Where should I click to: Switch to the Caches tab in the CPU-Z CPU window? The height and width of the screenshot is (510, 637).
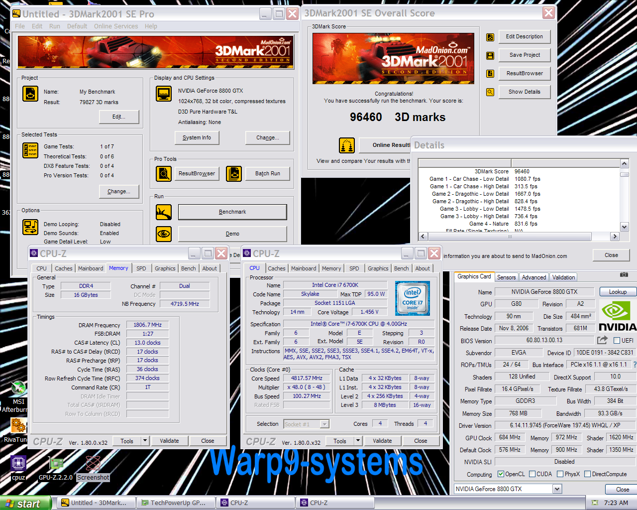tap(277, 268)
